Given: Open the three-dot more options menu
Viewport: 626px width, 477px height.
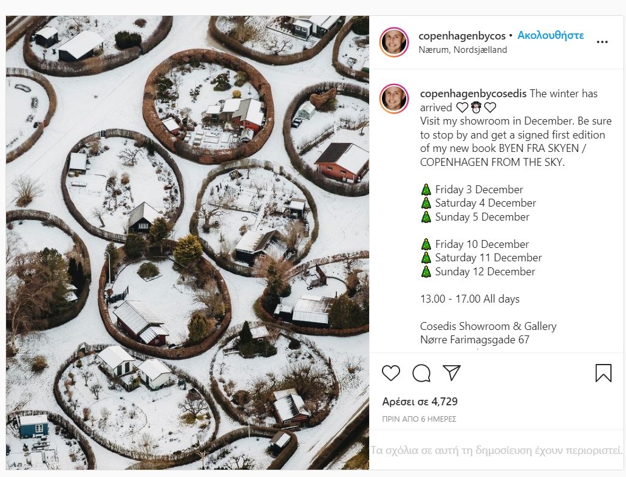Looking at the screenshot, I should tap(602, 42).
